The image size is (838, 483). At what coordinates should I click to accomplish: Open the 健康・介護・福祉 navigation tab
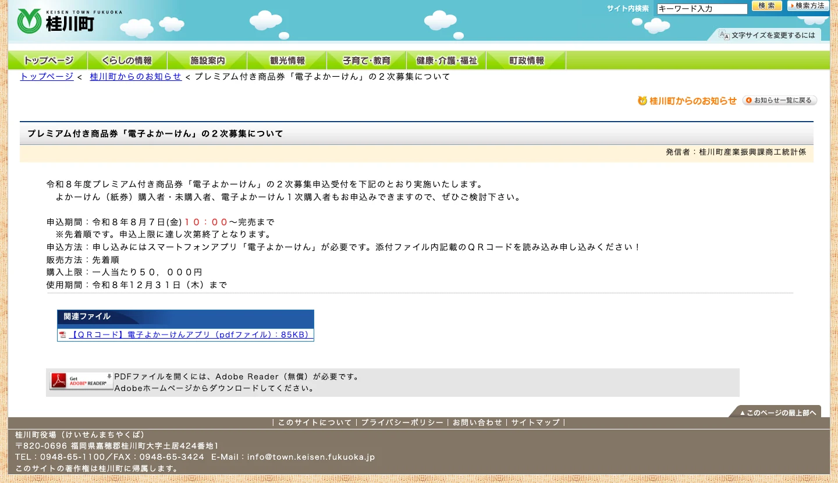tap(446, 61)
